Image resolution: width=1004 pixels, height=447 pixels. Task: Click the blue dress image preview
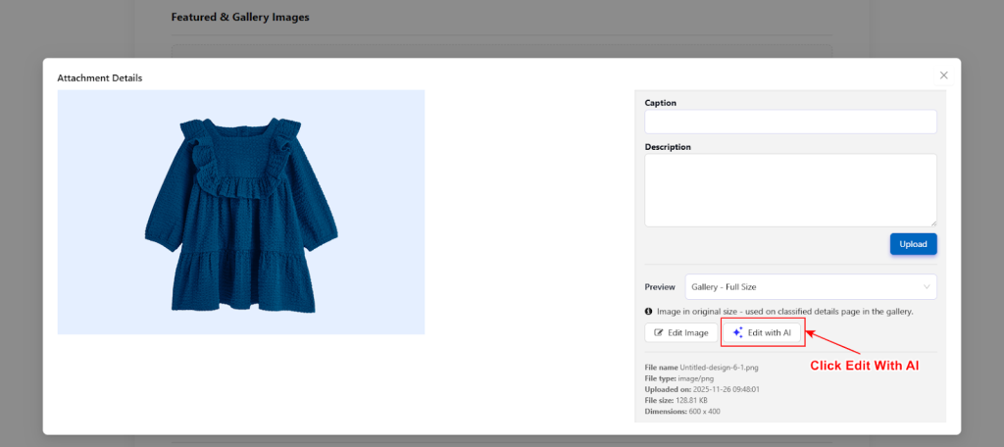coord(241,212)
